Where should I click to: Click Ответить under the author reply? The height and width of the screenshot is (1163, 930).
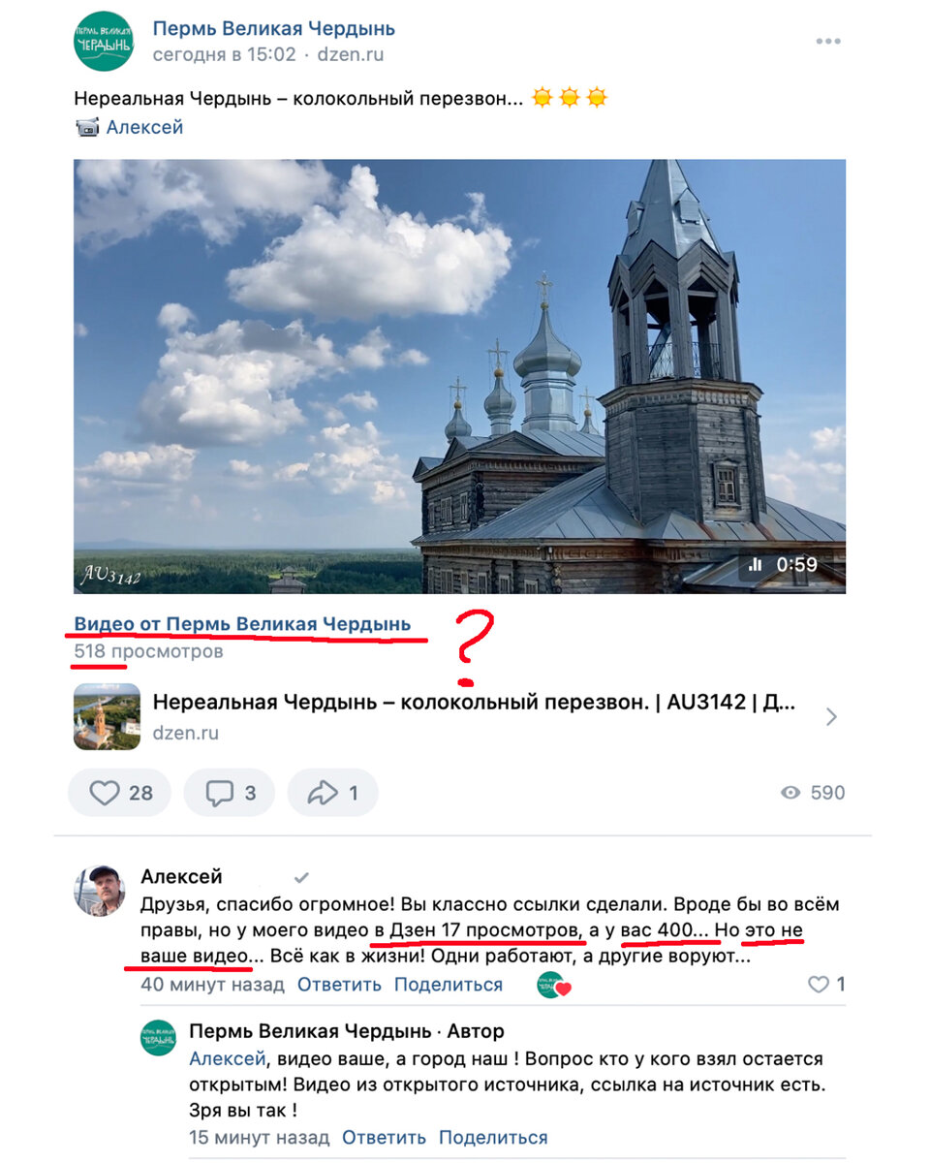(384, 1138)
